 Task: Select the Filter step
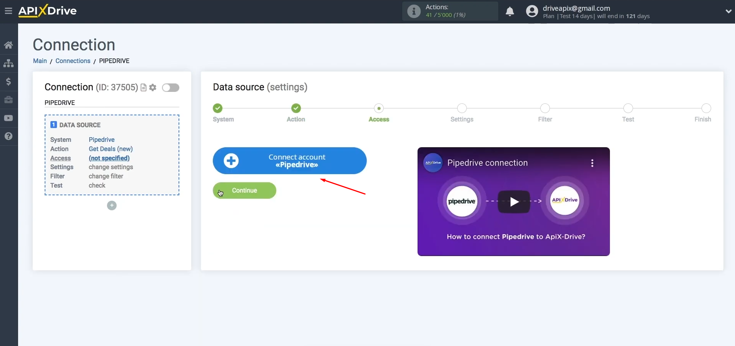click(545, 108)
